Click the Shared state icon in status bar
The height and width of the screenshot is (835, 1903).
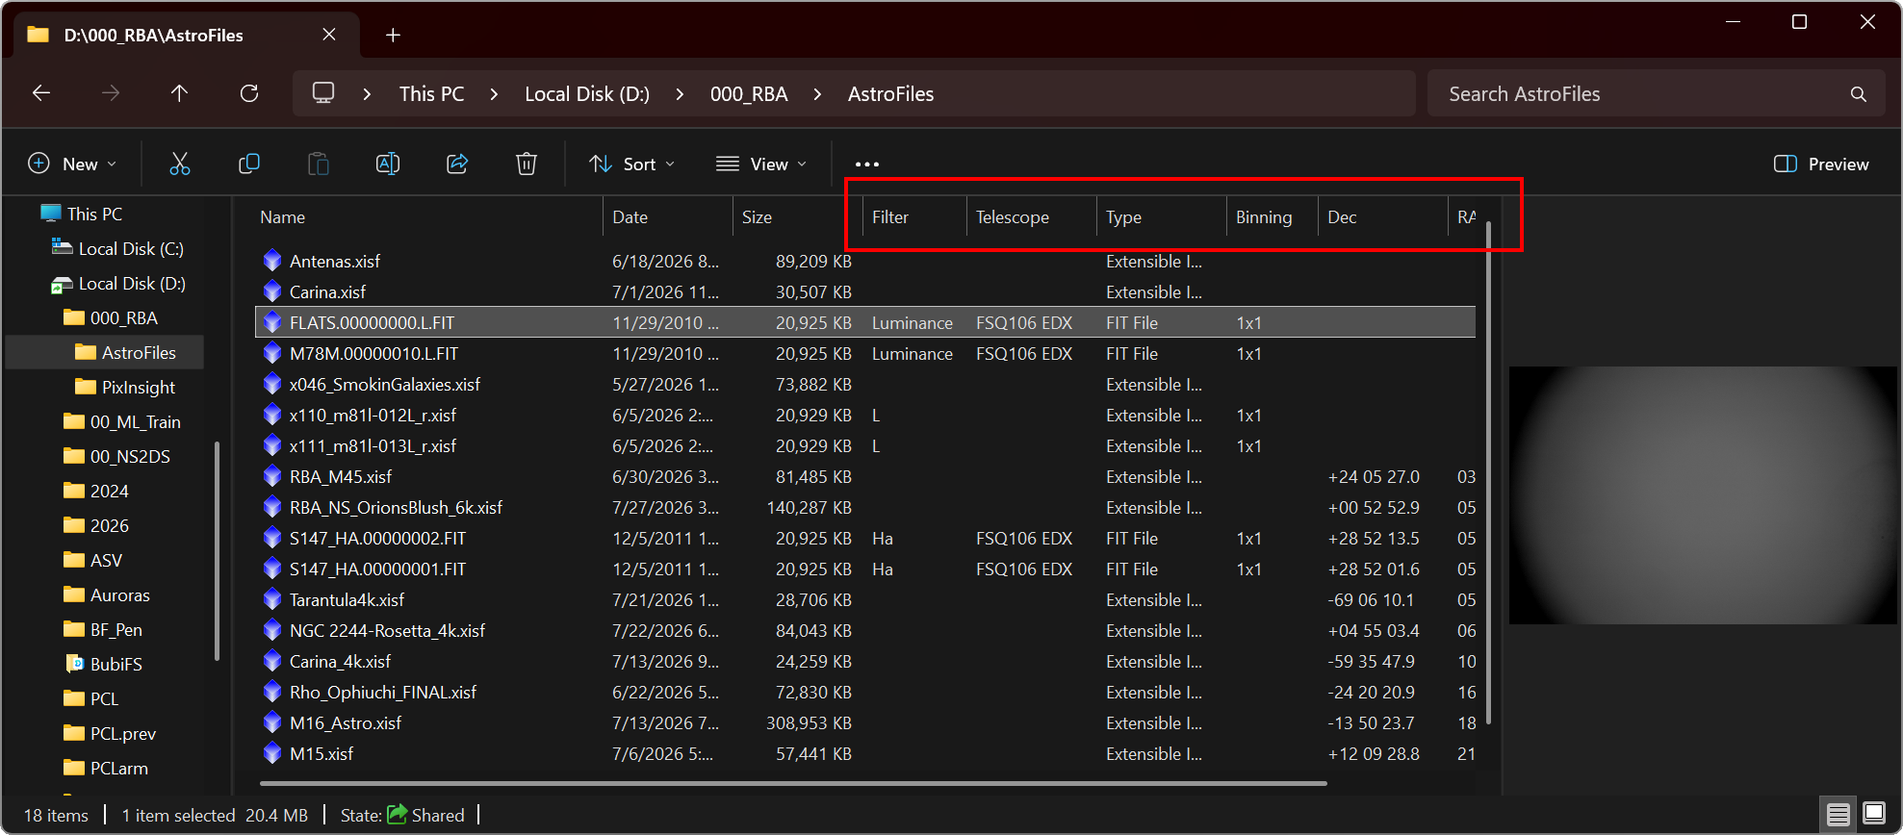click(397, 815)
